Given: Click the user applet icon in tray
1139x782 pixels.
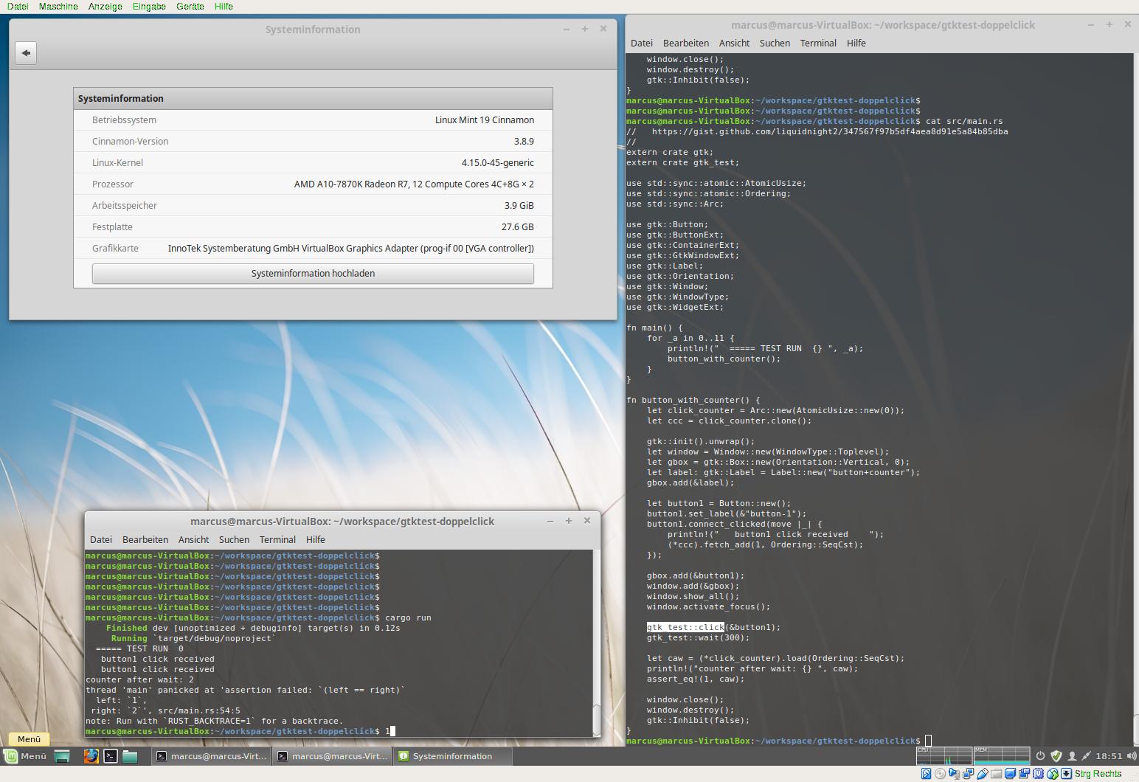Looking at the screenshot, I should (x=1072, y=755).
